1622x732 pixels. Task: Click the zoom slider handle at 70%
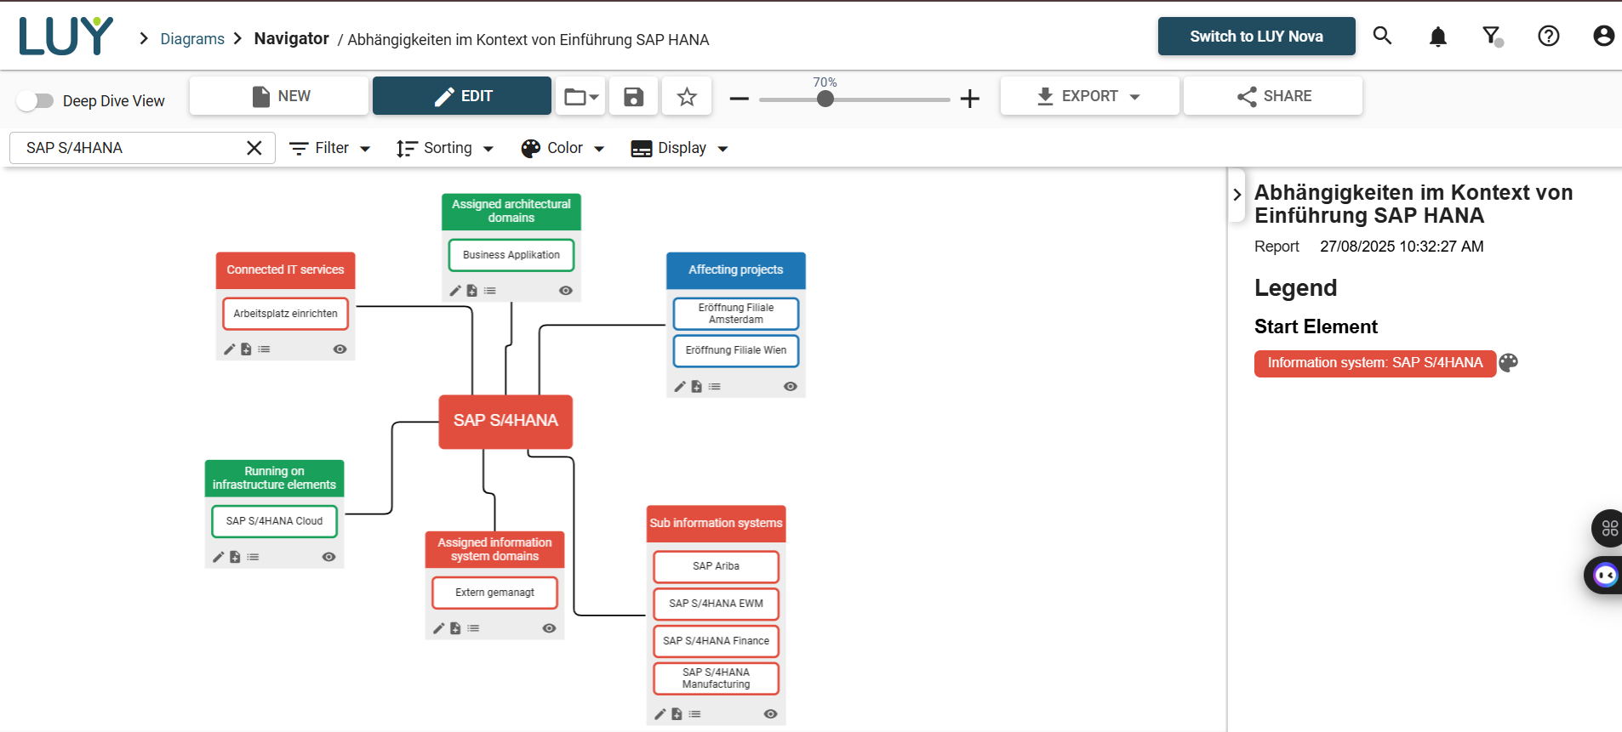[x=825, y=99]
